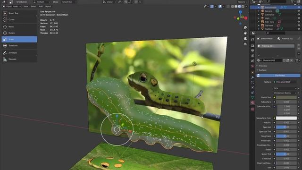Open the Select menu
This screenshot has width=302, height=170.
[x=34, y=6]
